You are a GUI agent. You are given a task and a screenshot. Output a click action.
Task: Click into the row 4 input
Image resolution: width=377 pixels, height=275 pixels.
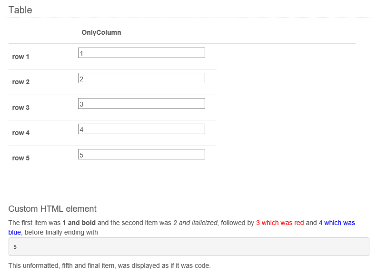coord(141,129)
